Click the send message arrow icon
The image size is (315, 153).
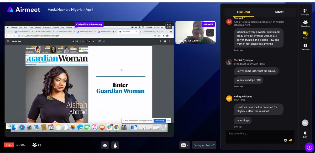(290, 140)
